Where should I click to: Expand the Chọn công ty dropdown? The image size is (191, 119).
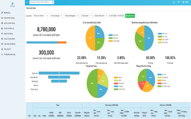click(x=56, y=16)
